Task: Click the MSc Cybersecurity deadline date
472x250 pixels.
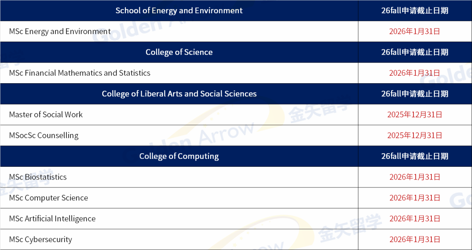Action: [414, 239]
